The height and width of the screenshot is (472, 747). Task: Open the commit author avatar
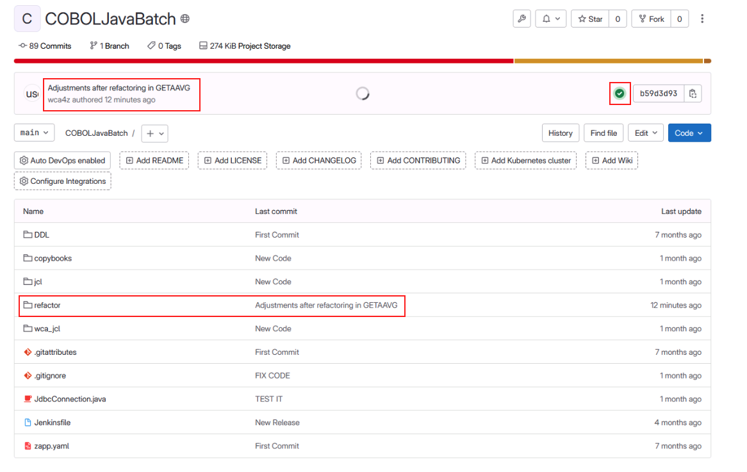tap(32, 94)
